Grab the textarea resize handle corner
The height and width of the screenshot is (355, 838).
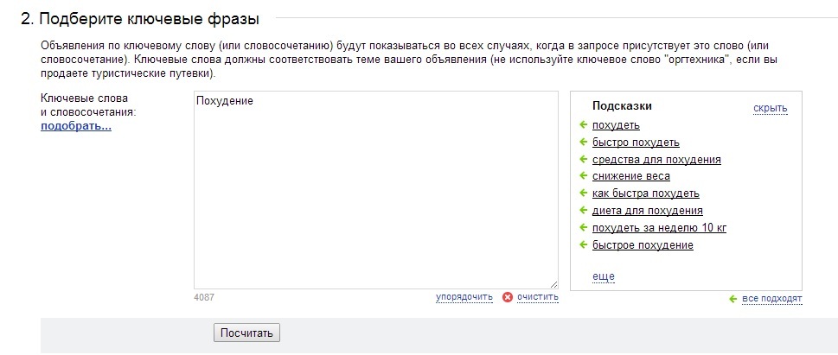point(553,283)
